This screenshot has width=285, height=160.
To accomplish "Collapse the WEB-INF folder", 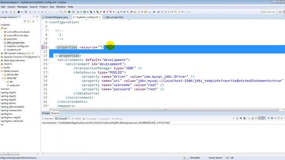I will [x=2, y=78].
